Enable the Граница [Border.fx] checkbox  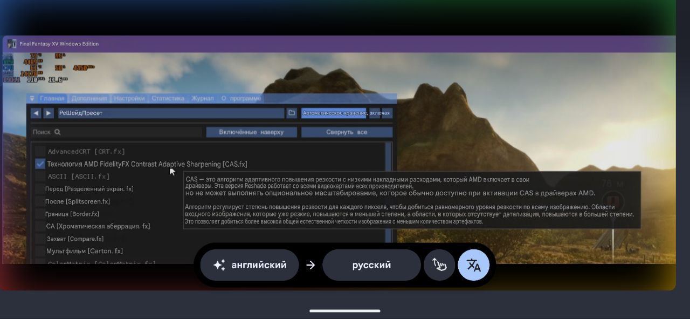click(x=40, y=214)
